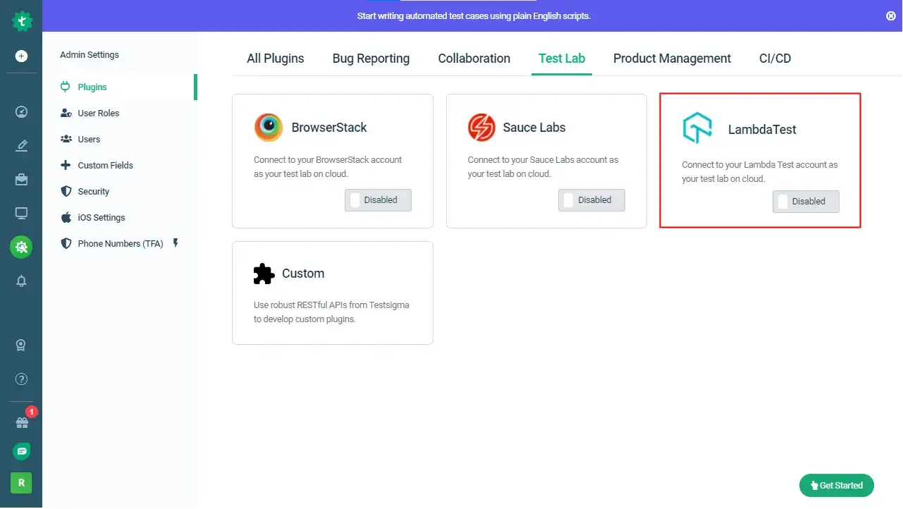Viewport: 903px width, 509px height.
Task: Open Phone Numbers (TFA) settings
Action: [x=120, y=243]
